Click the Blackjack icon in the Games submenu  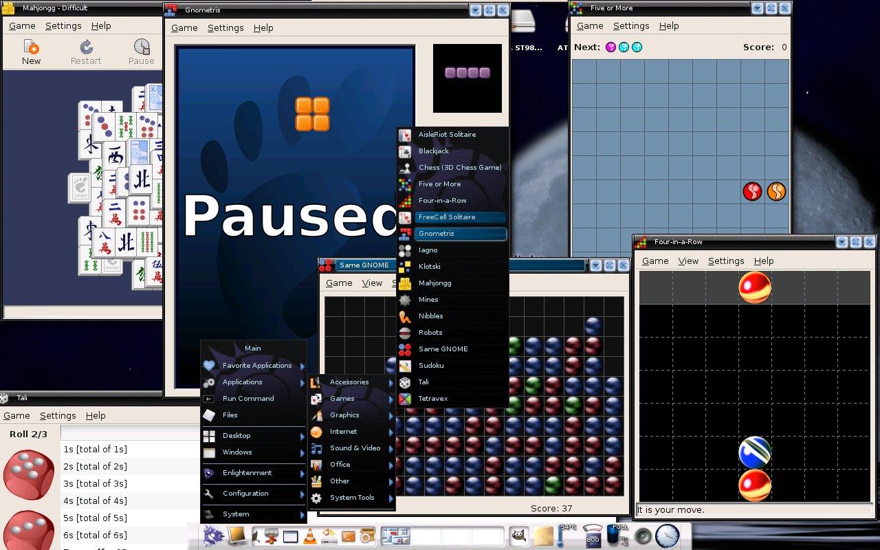[405, 151]
